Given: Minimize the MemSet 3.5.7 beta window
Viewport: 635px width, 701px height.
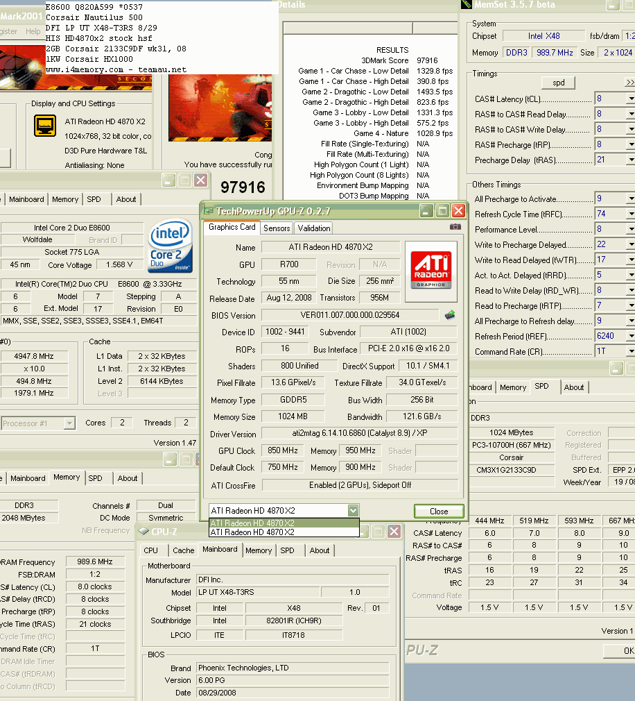Looking at the screenshot, I should (613, 6).
